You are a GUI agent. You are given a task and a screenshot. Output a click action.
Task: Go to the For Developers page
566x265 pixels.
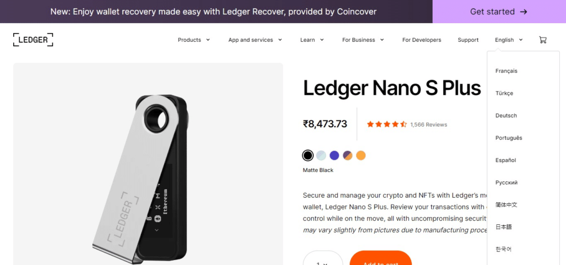422,40
